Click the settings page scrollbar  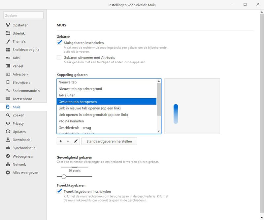[x=262, y=113]
